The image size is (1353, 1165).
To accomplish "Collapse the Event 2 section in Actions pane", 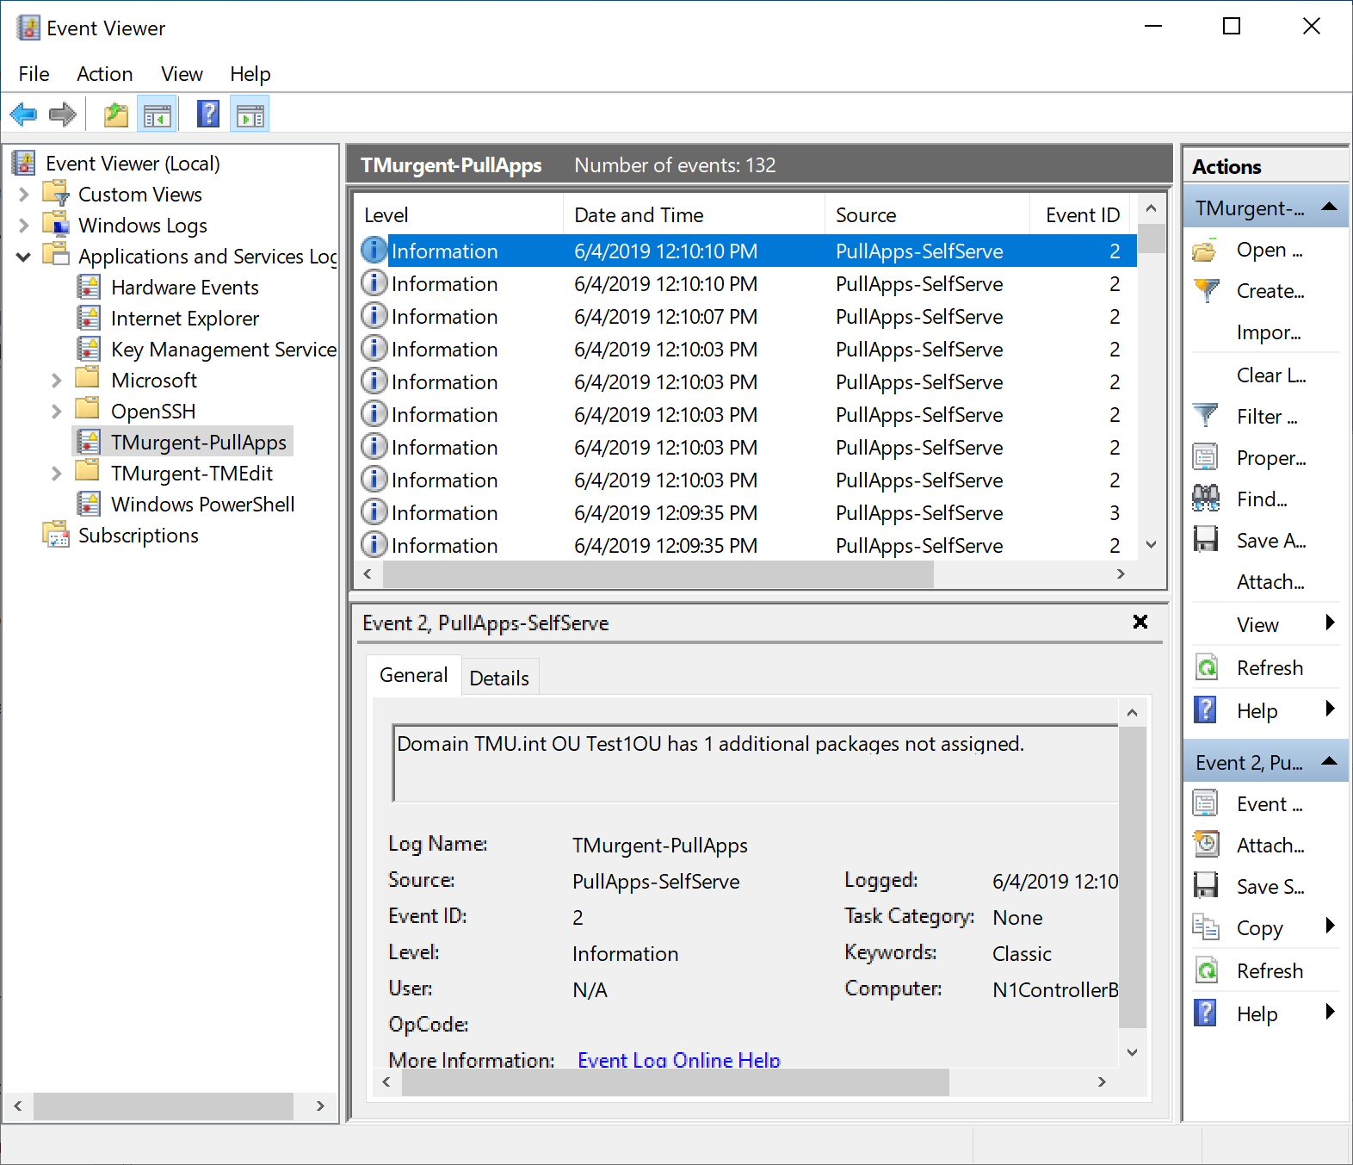I will [1329, 761].
